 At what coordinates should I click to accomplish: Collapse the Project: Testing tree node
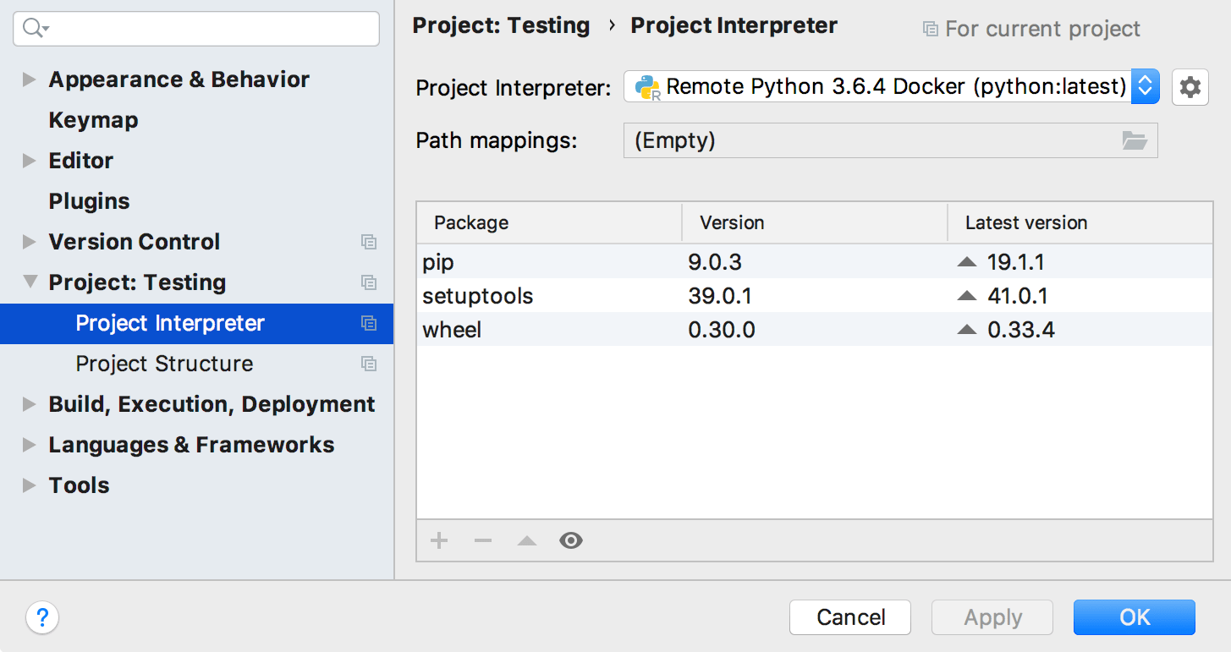click(x=29, y=282)
